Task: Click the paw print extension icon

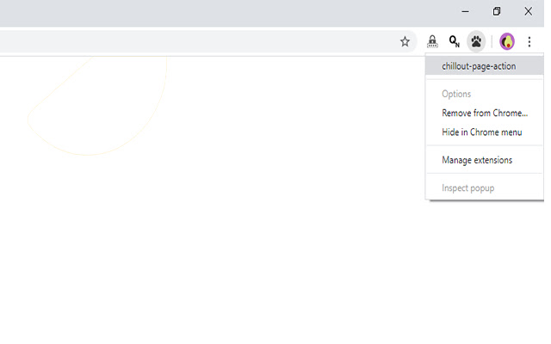Action: point(476,41)
